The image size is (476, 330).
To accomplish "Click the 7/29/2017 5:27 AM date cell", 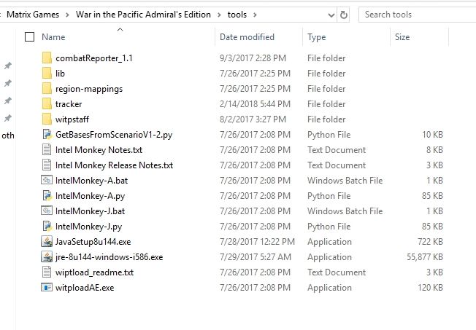I will point(256,257).
